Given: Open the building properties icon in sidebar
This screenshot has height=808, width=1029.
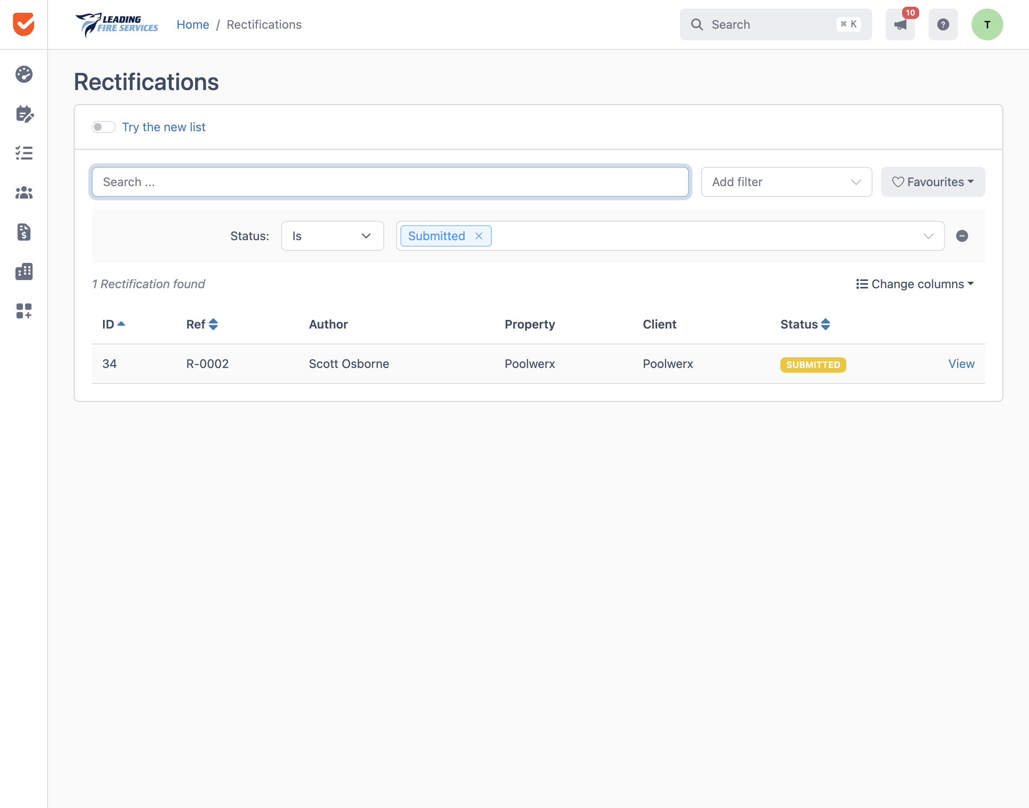Looking at the screenshot, I should pyautogui.click(x=24, y=271).
